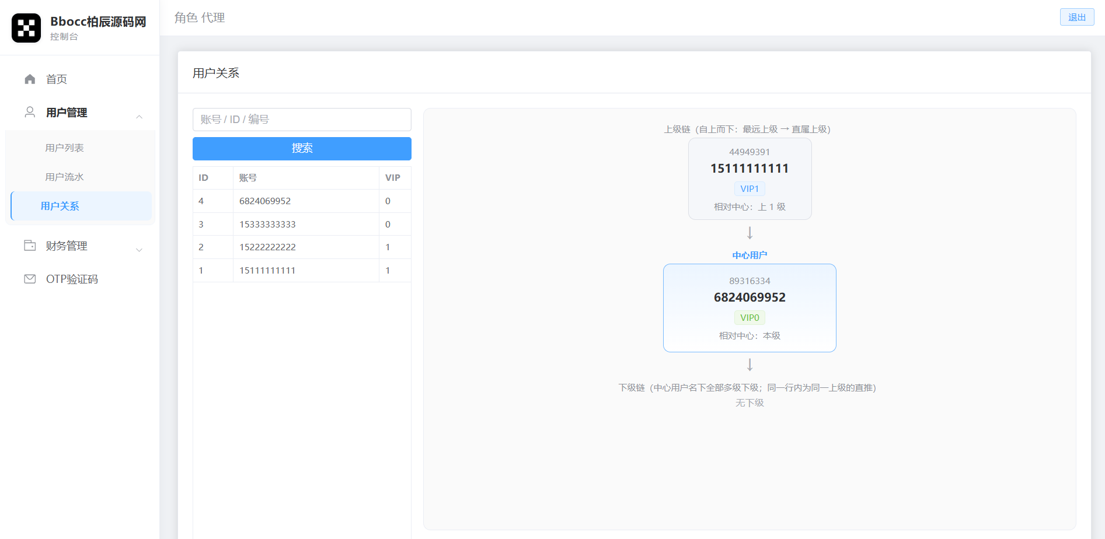Click the 控制台 subtitle

[x=64, y=36]
